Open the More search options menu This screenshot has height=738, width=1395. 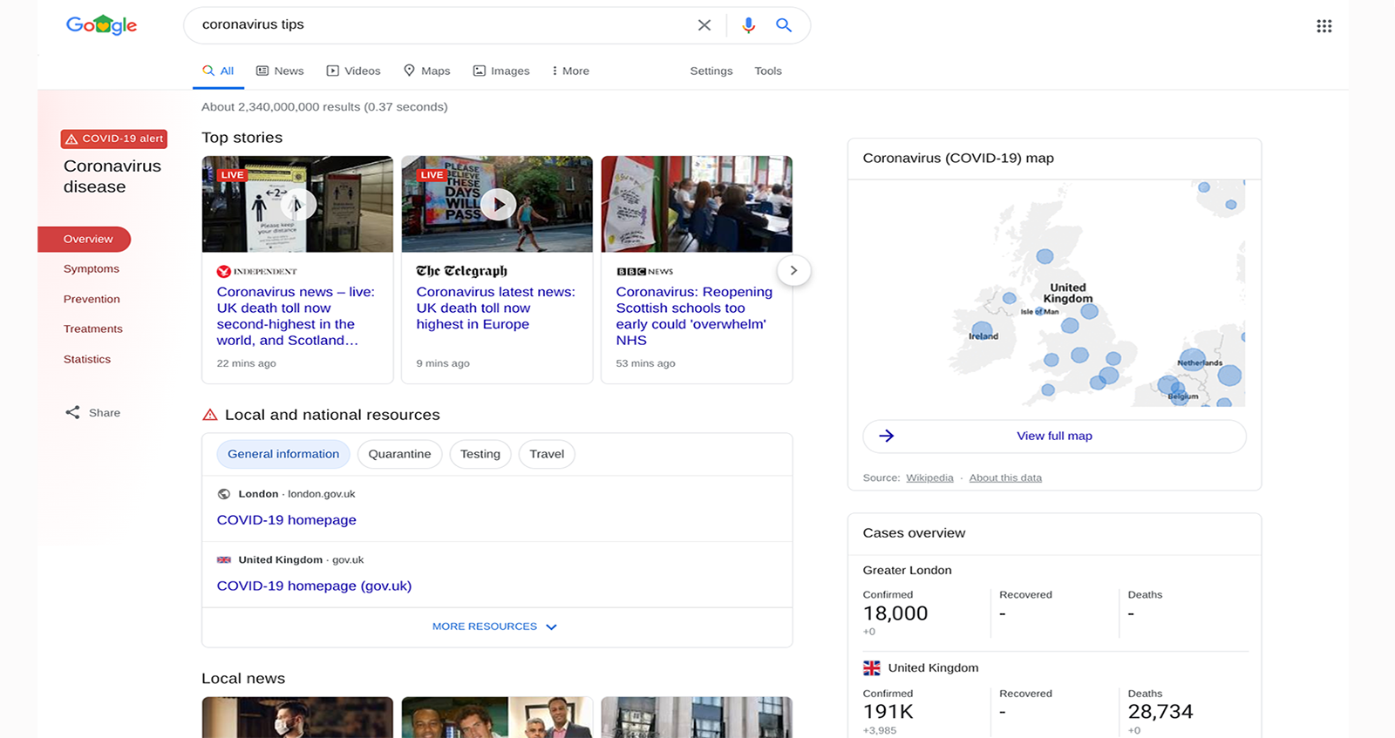[571, 71]
